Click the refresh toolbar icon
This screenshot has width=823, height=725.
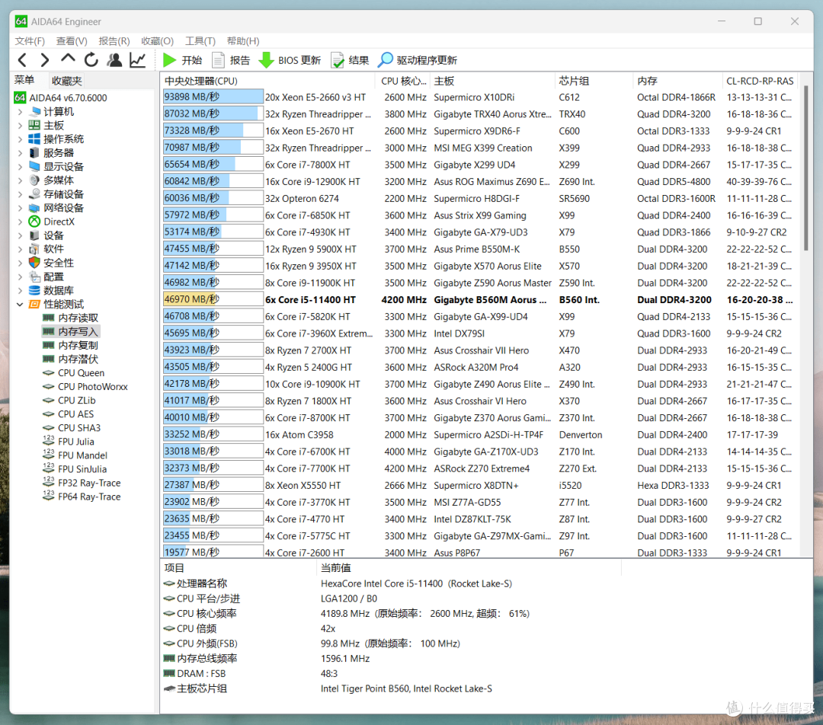[x=91, y=60]
